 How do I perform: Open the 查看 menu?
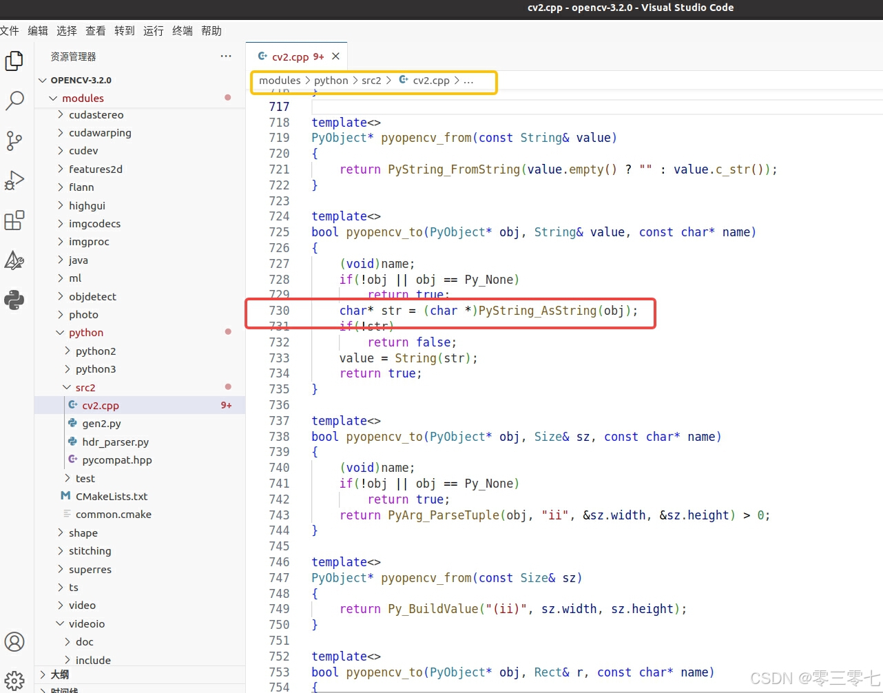(x=96, y=31)
